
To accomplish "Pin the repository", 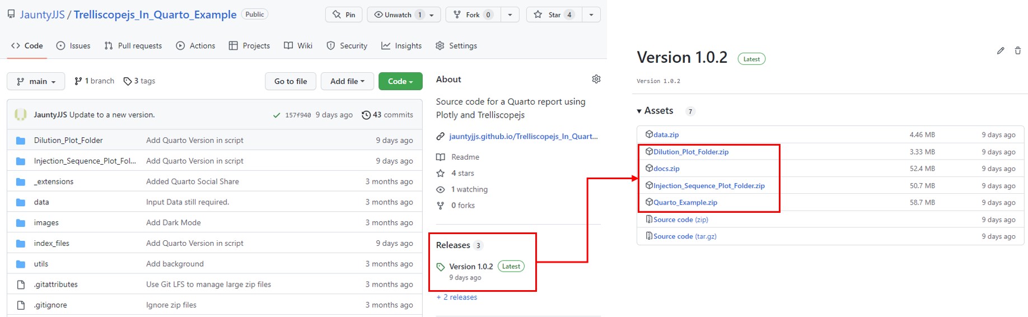I will click(344, 15).
